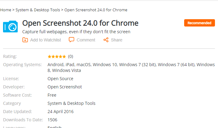Click the orange Recommended badge
This screenshot has height=128, width=218.
199,23
